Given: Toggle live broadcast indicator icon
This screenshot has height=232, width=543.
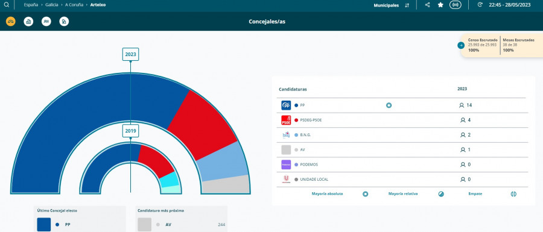Looking at the screenshot, I should click(456, 5).
